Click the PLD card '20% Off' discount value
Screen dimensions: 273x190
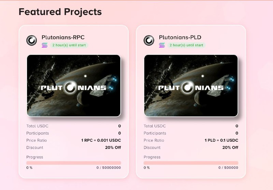[230, 148]
